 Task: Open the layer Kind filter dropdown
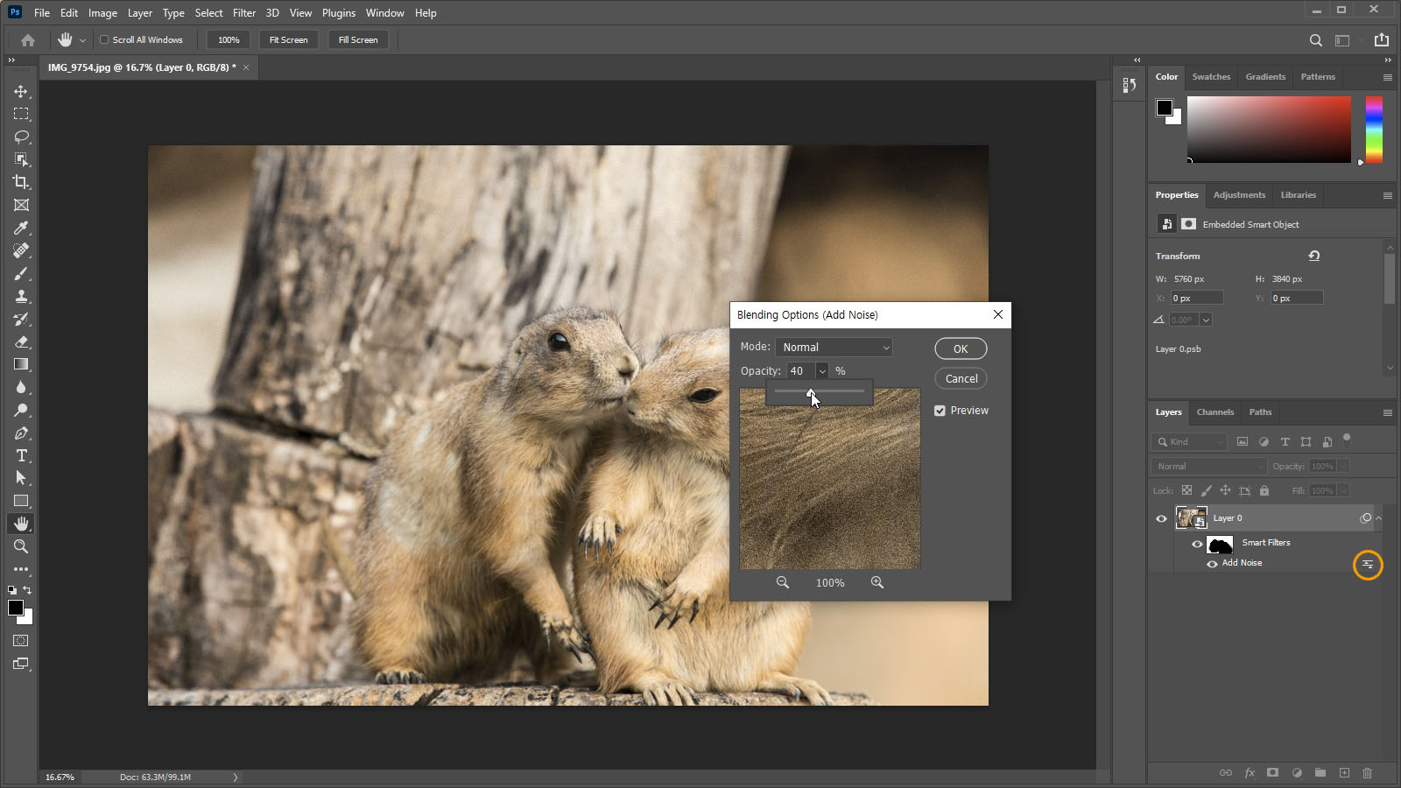[x=1190, y=442]
